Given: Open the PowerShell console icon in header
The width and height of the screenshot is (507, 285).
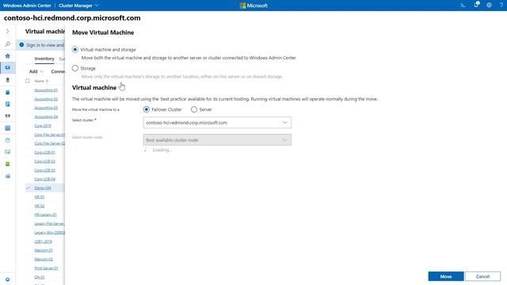Looking at the screenshot, I should click(x=463, y=6).
